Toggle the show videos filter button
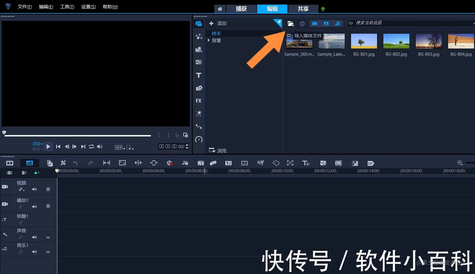The image size is (475, 274). click(x=314, y=23)
